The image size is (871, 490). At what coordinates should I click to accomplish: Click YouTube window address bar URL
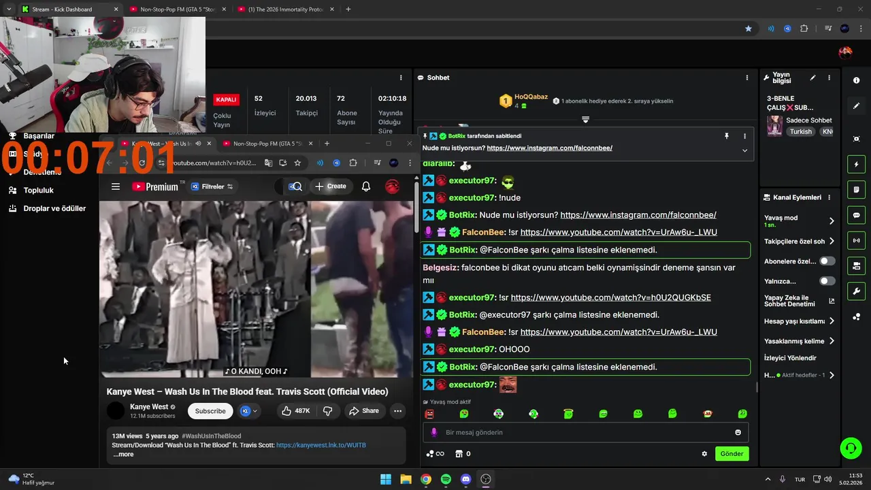click(213, 163)
